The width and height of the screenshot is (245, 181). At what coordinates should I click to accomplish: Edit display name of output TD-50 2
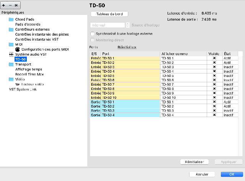[183, 106]
